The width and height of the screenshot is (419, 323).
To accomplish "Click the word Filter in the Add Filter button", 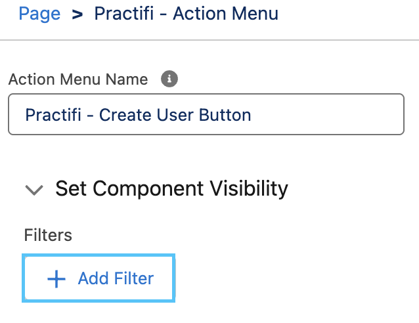I will (x=133, y=278).
